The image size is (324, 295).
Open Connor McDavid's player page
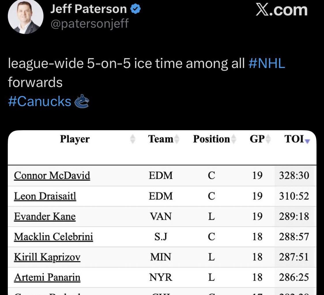point(52,176)
